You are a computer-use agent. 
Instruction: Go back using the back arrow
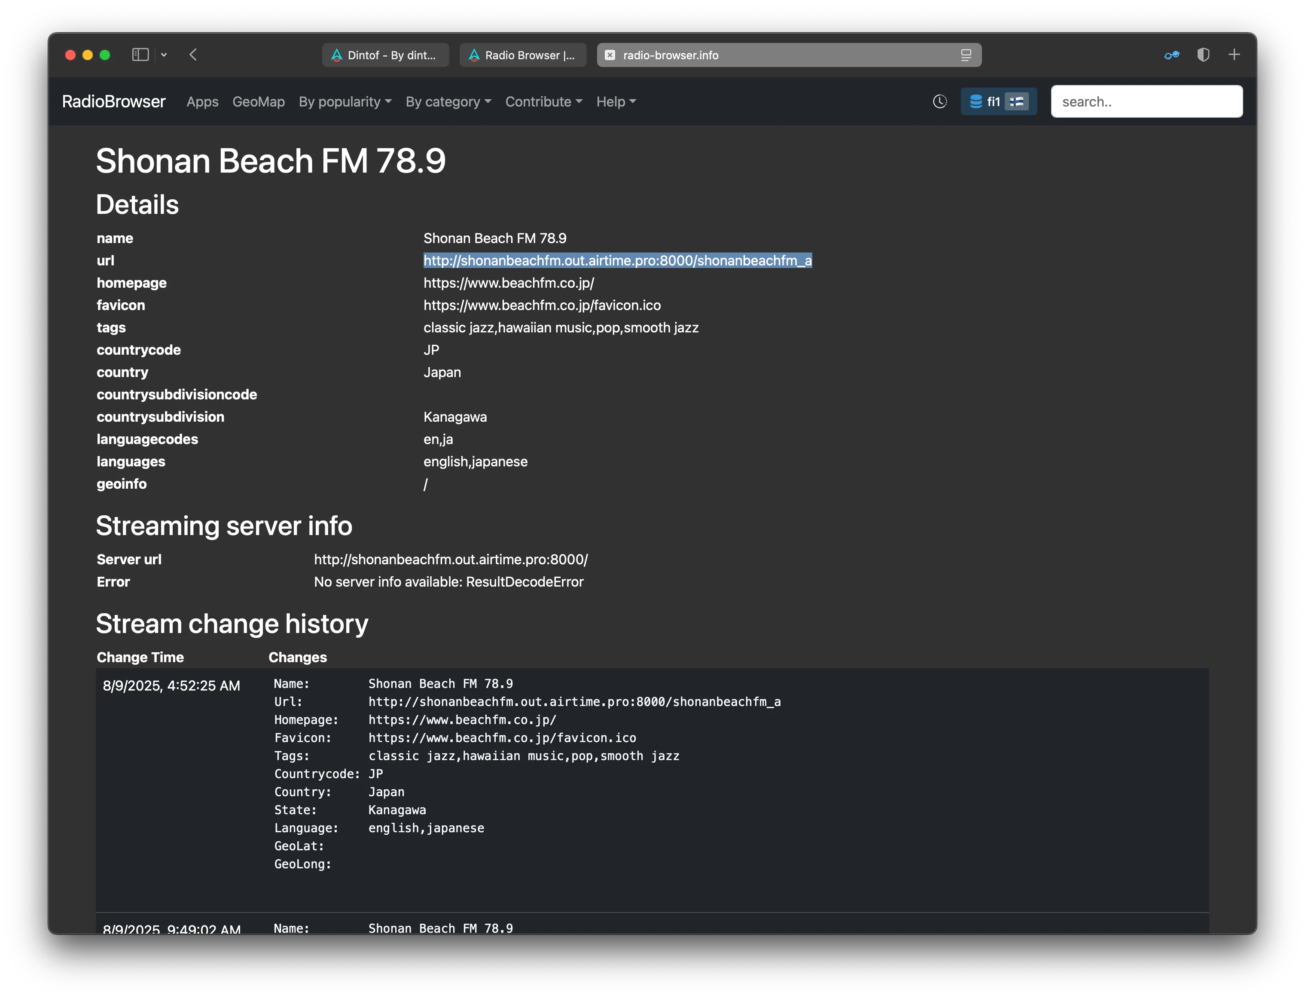(193, 55)
